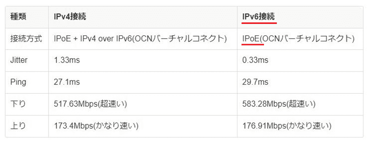The image size is (369, 142).
Task: Click the red underline beneath IPoE
Action: (x=253, y=45)
